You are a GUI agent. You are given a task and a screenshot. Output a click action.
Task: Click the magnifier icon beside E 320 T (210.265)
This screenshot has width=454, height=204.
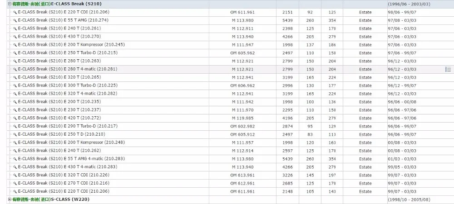[x=15, y=77]
